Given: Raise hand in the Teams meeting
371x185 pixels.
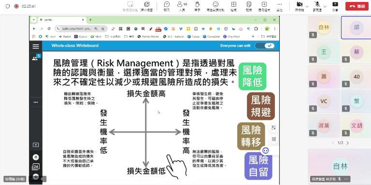Looking at the screenshot, I should pos(197,6).
